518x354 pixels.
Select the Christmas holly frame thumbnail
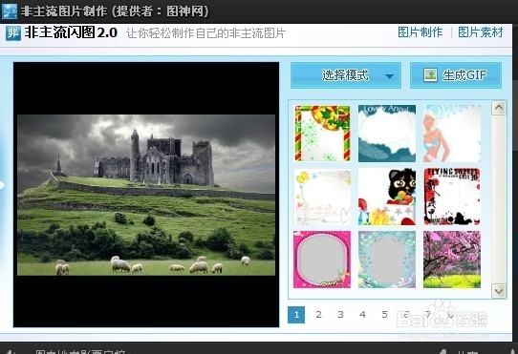tap(322, 134)
